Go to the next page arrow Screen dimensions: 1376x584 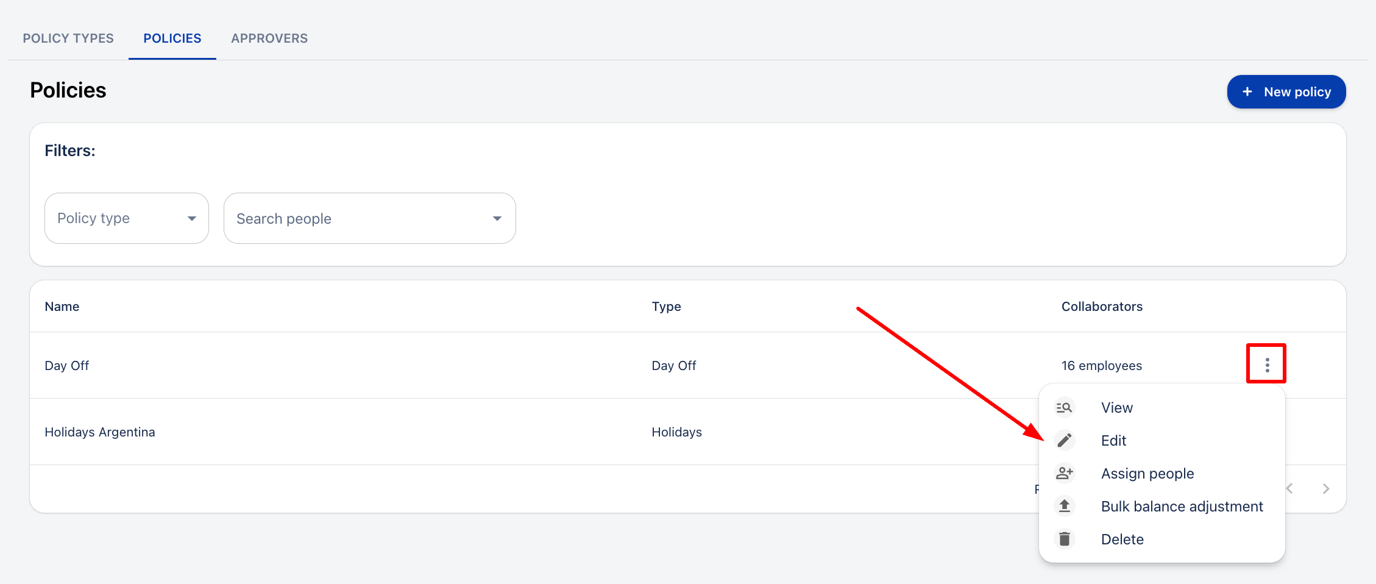(1326, 489)
